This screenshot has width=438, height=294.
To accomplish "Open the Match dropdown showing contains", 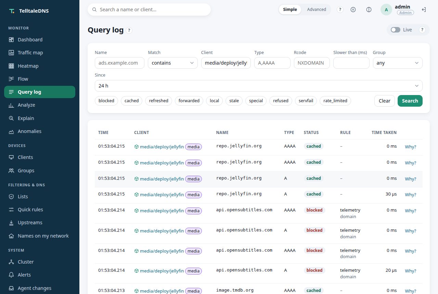I will [173, 63].
